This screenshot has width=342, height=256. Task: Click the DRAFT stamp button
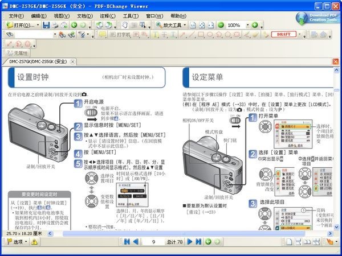tap(283, 34)
